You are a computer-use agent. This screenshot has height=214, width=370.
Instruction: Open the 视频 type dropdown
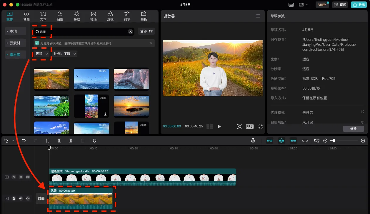click(42, 54)
